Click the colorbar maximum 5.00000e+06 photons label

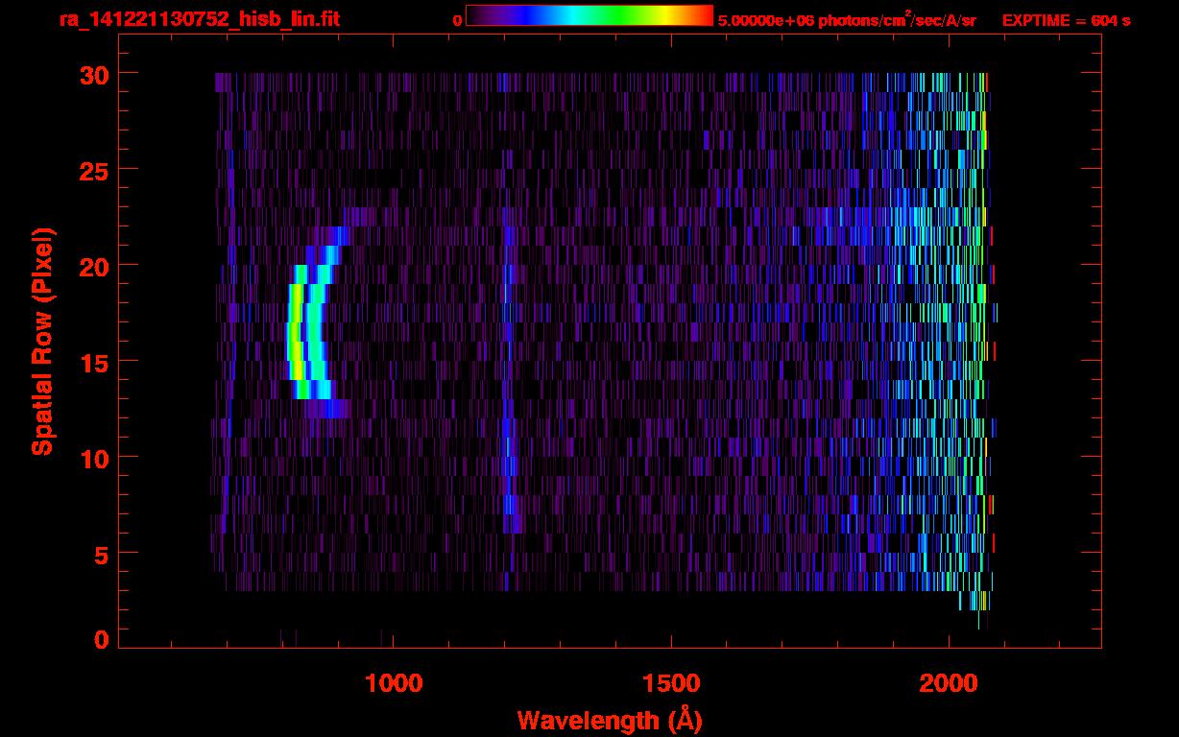coord(847,20)
